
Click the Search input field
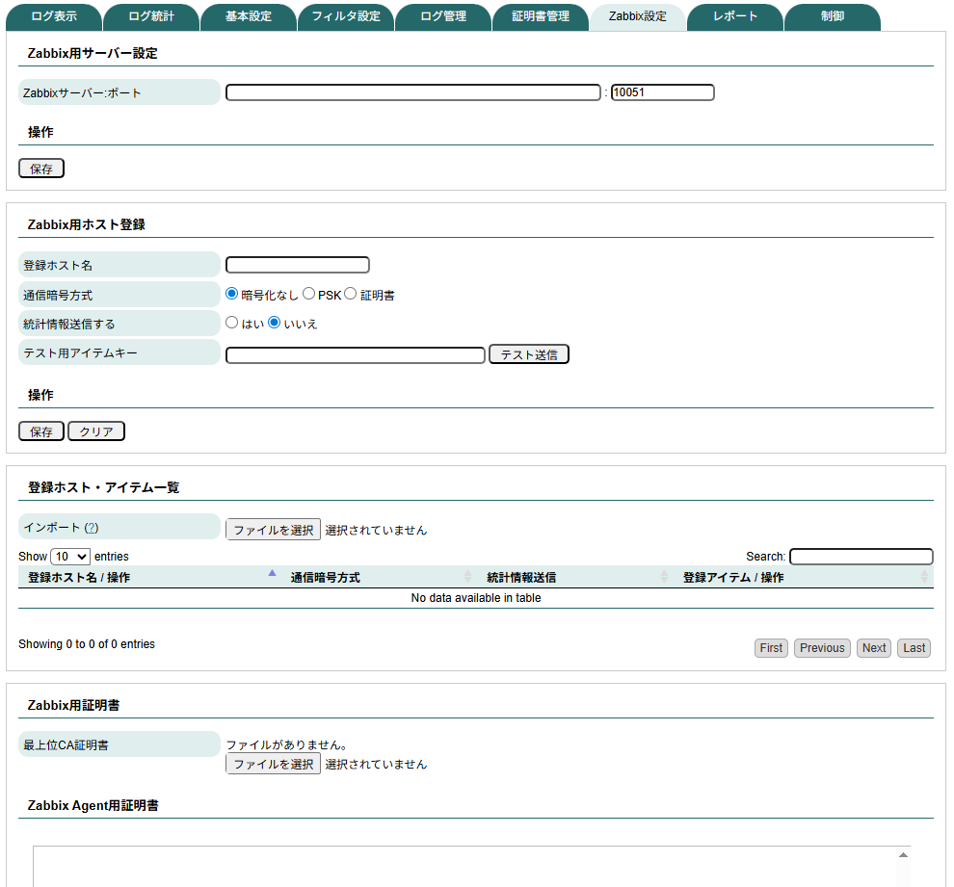tap(861, 556)
